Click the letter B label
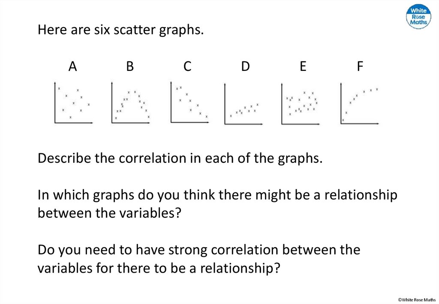439x304 pixels. 130,67
